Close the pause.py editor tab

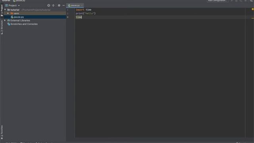82,6
